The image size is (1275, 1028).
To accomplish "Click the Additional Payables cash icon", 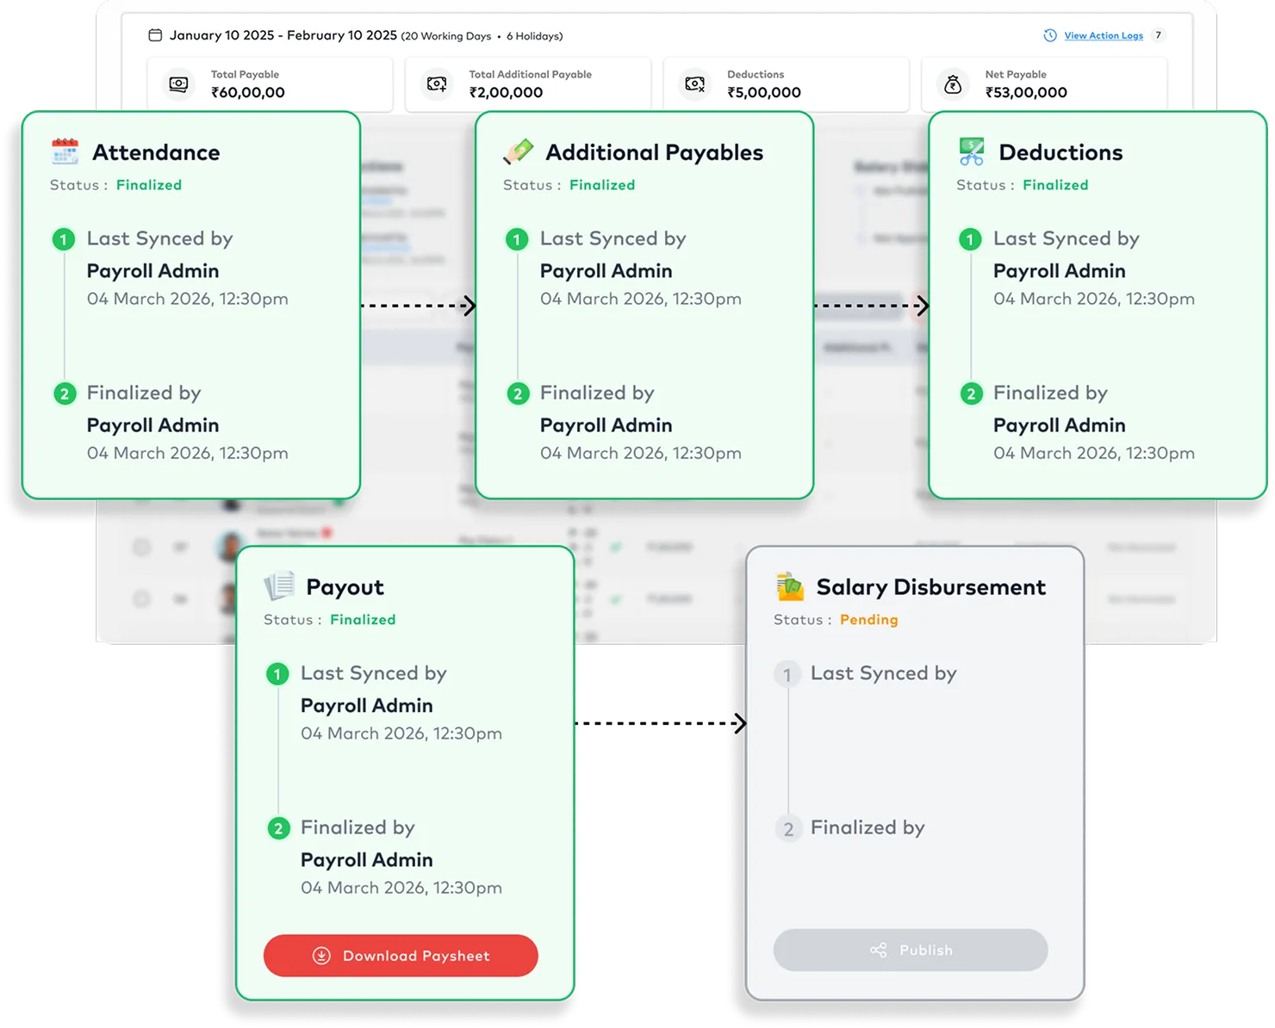I will click(518, 152).
